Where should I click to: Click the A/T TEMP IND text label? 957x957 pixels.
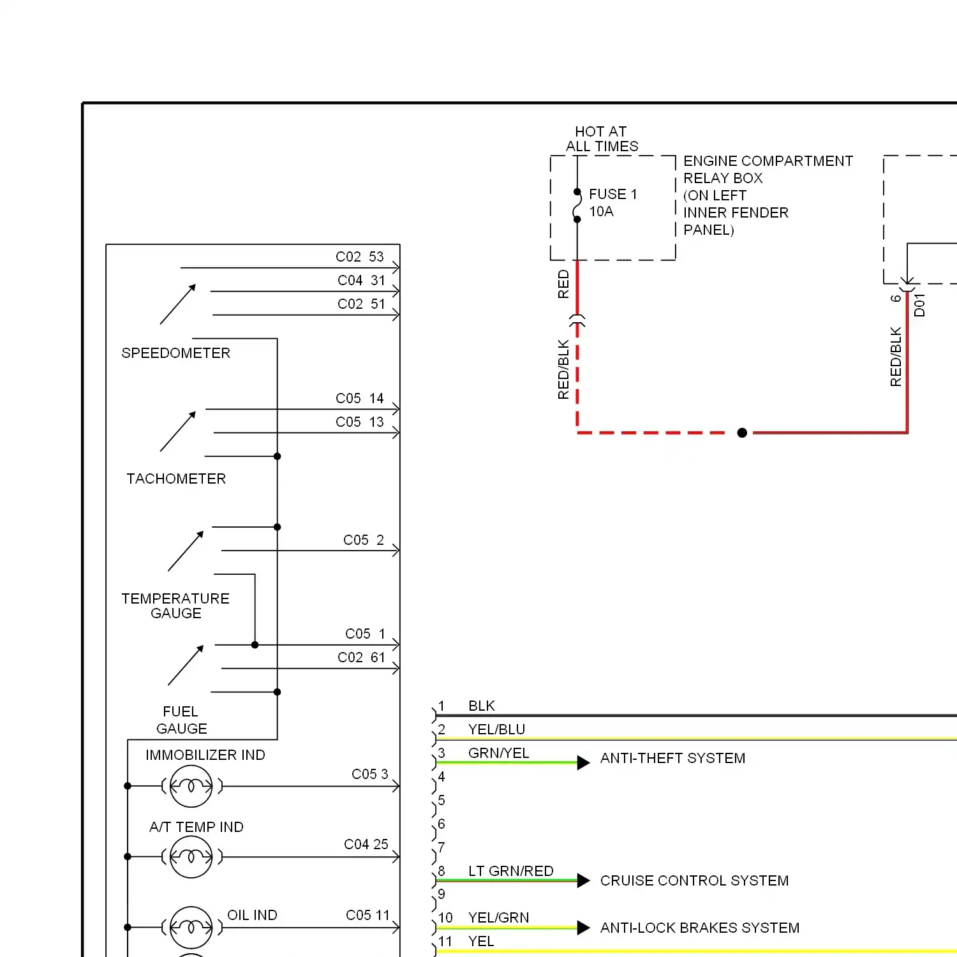coord(197,827)
